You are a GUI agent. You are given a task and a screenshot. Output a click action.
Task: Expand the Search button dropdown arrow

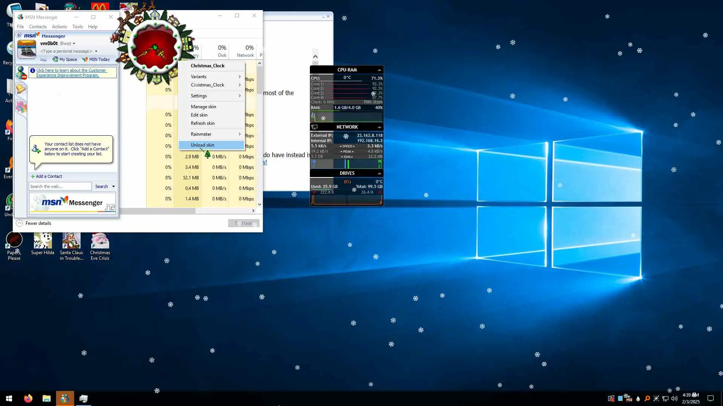[113, 186]
